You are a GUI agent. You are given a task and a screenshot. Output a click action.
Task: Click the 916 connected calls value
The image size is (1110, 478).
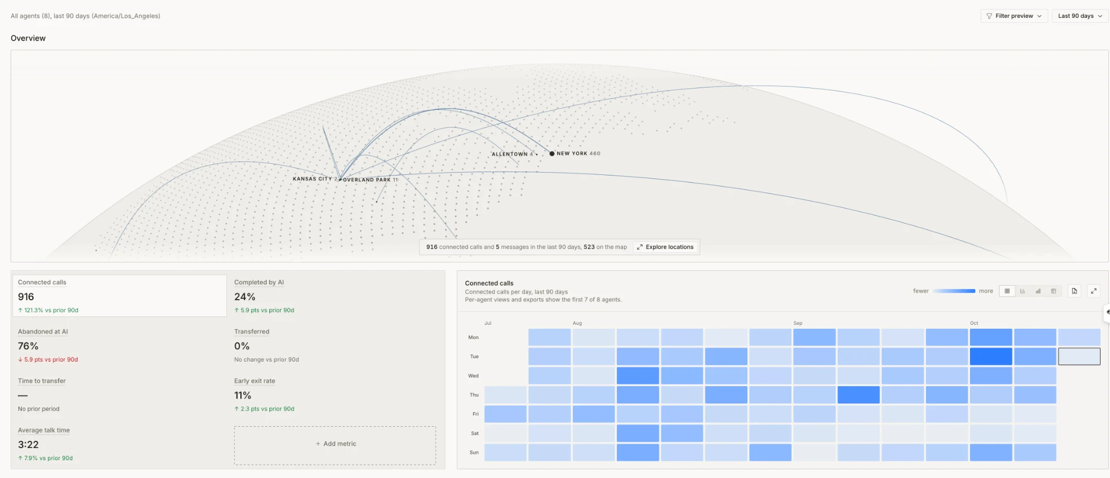[x=26, y=297]
